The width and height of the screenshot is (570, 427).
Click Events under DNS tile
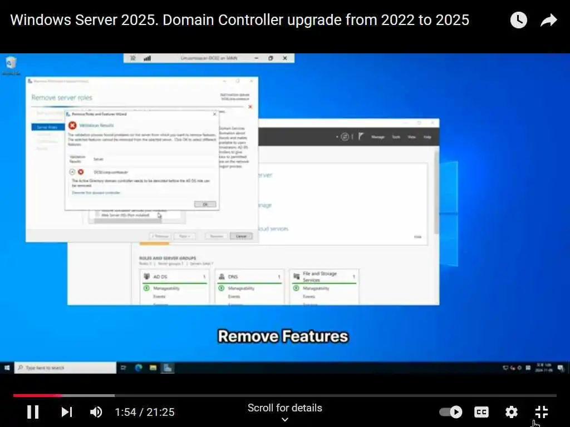click(x=234, y=297)
